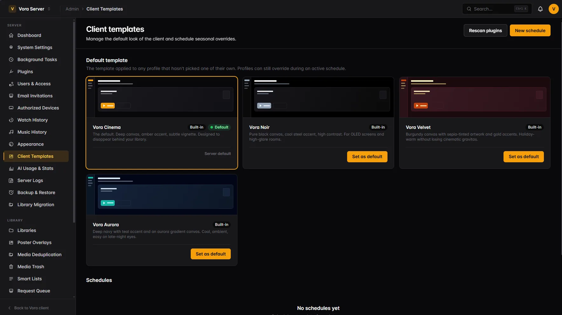Go to Libraries section

click(36, 230)
